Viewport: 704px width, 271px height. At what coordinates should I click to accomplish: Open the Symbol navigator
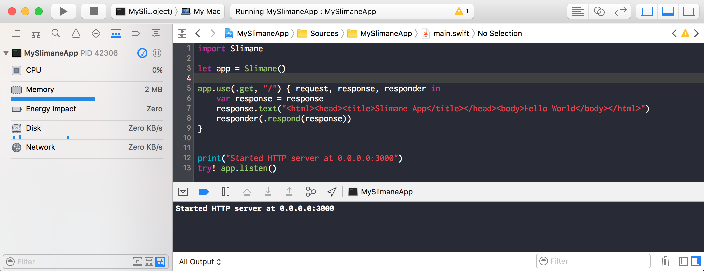pos(36,33)
